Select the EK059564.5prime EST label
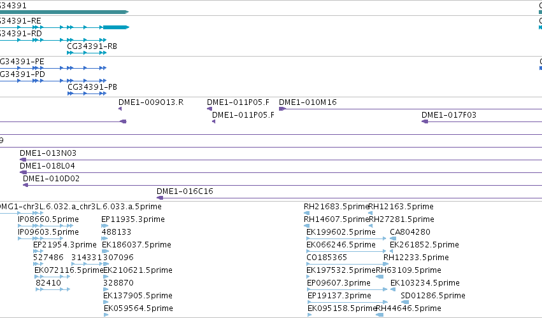This screenshot has width=542, height=318. [138, 308]
